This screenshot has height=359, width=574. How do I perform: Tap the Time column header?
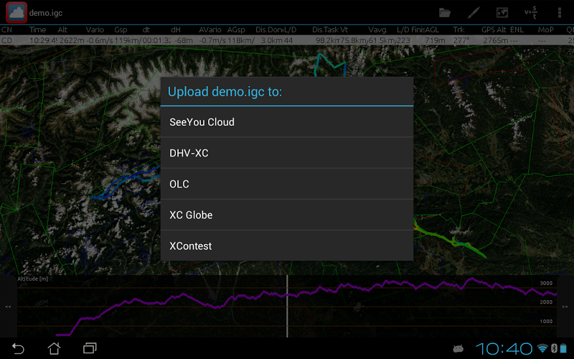pos(37,29)
